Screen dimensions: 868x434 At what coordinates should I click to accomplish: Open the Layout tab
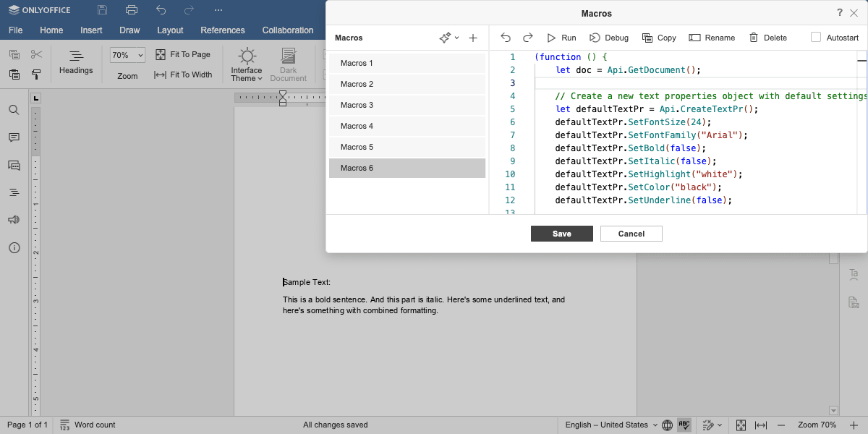(x=170, y=30)
